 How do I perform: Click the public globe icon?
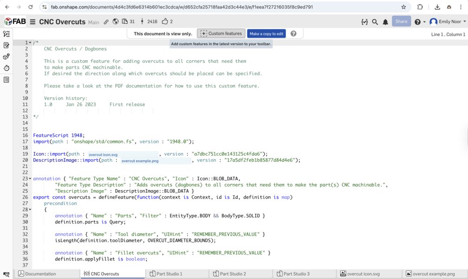coord(116,21)
